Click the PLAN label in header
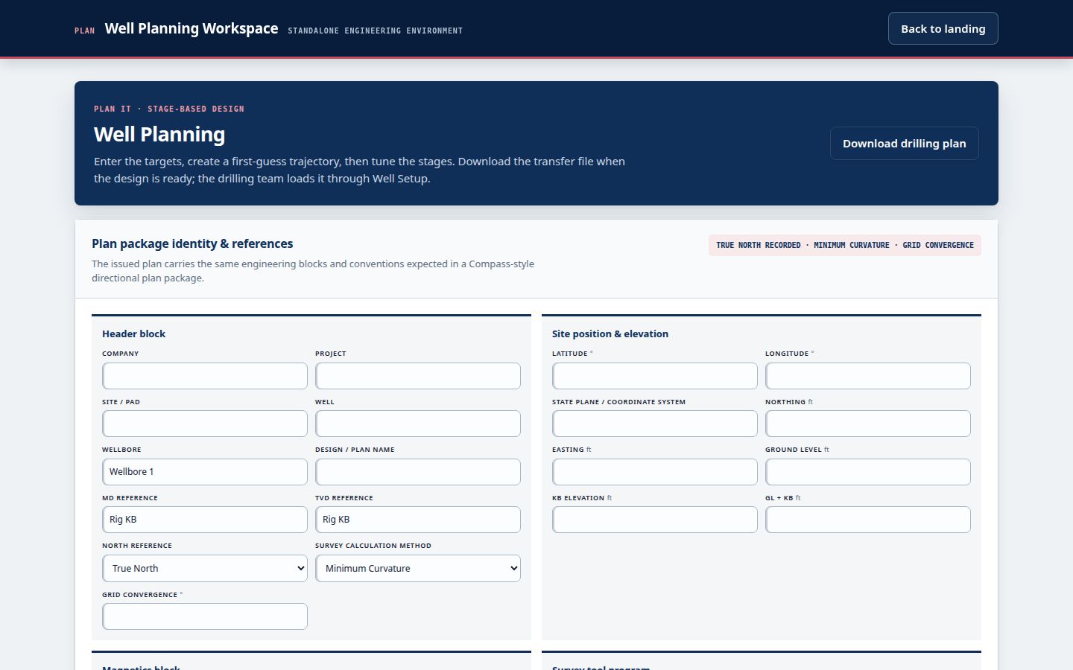 (x=84, y=31)
